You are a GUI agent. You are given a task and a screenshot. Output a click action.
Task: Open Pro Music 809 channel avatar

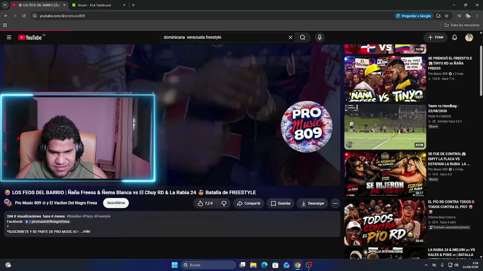(8, 203)
